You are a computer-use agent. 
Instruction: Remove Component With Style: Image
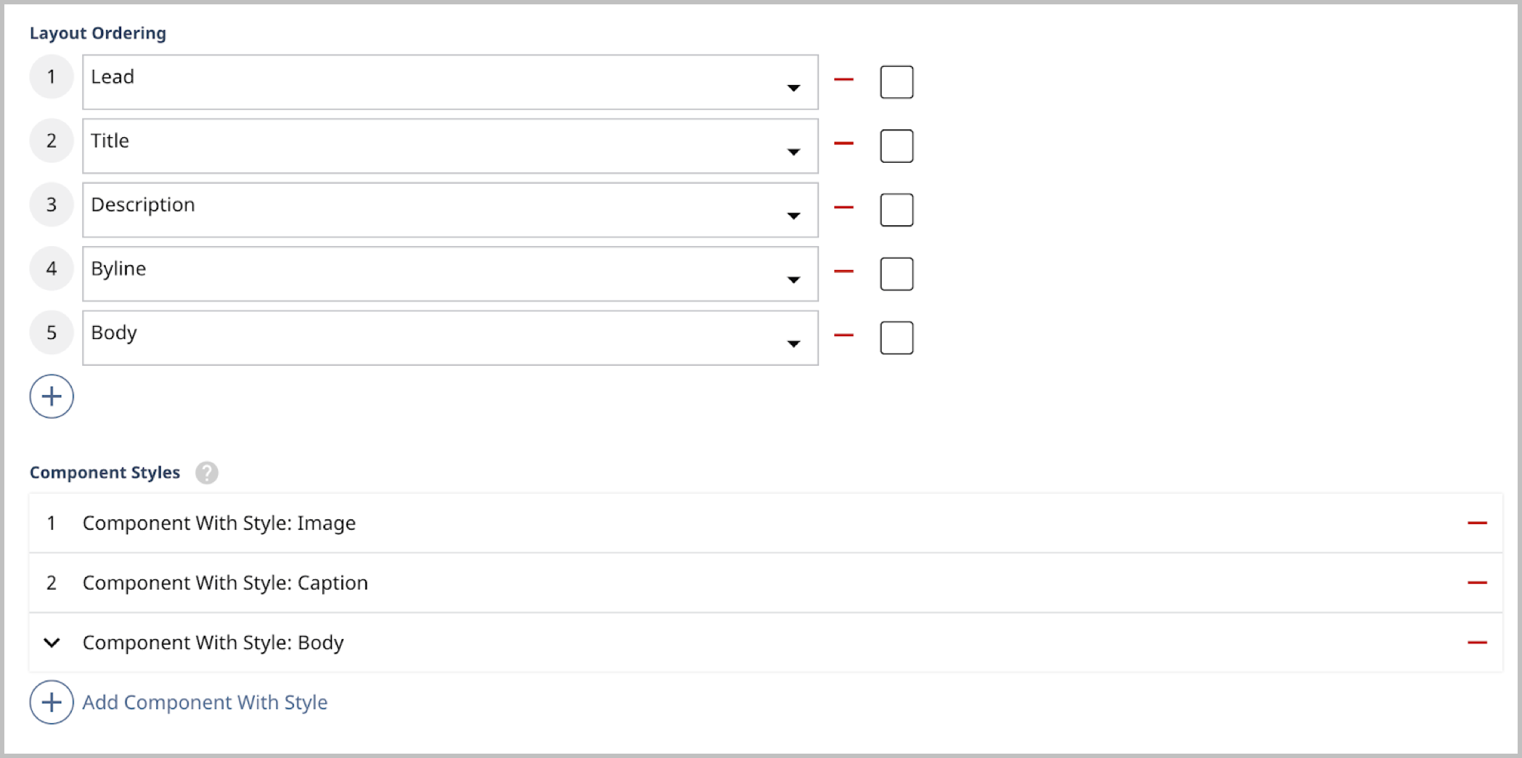[x=1476, y=523]
